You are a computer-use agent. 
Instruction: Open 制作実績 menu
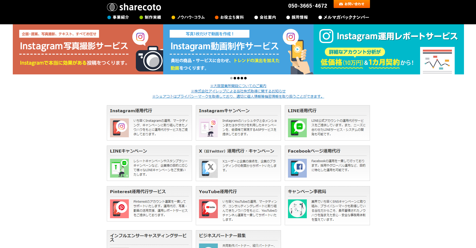click(150, 17)
